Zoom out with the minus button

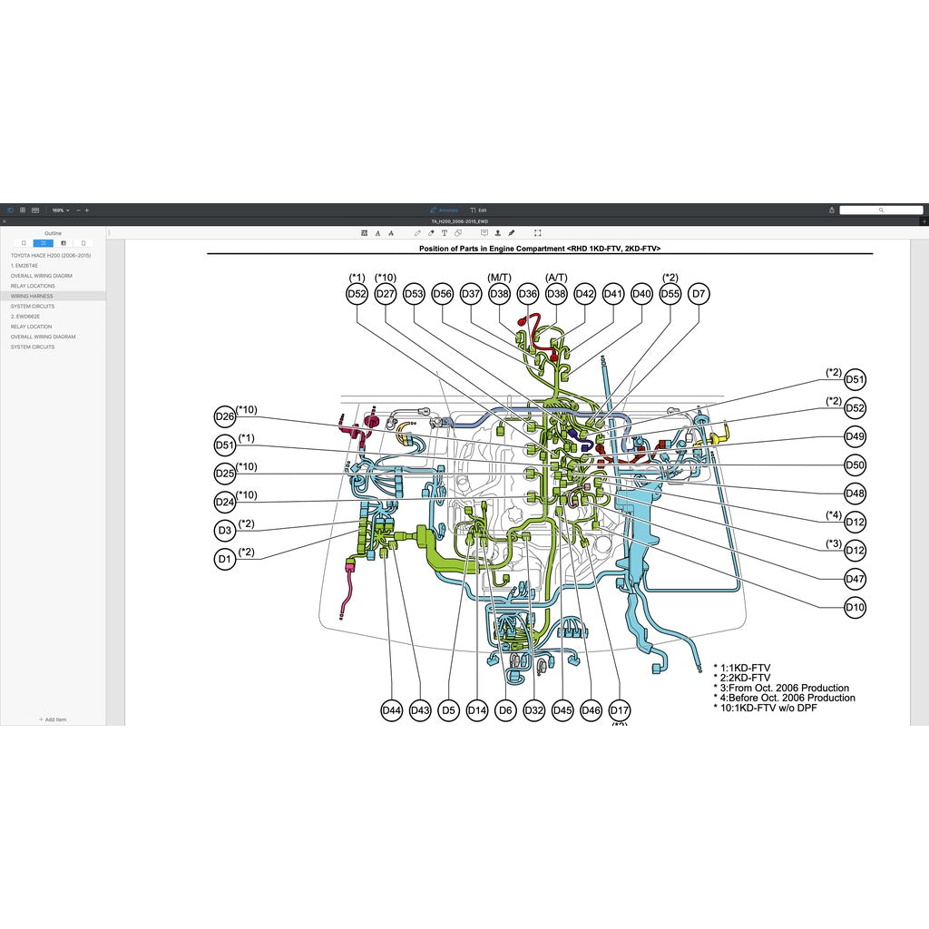tap(78, 210)
